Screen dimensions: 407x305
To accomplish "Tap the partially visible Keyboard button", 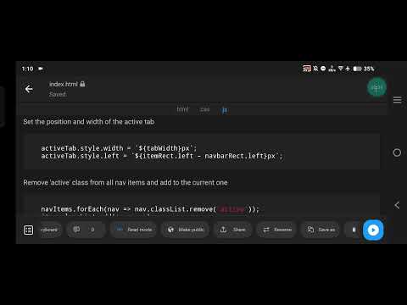I will [50, 230].
